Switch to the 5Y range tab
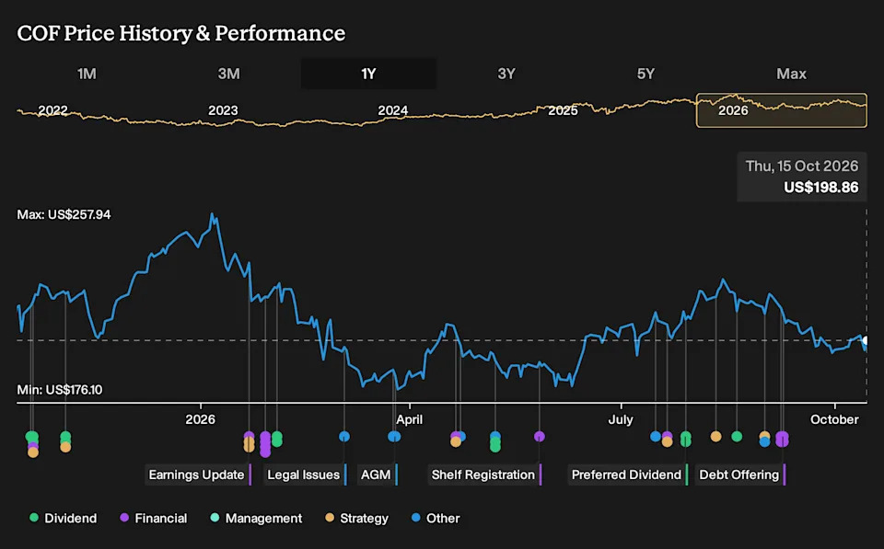The image size is (884, 549). pos(646,74)
